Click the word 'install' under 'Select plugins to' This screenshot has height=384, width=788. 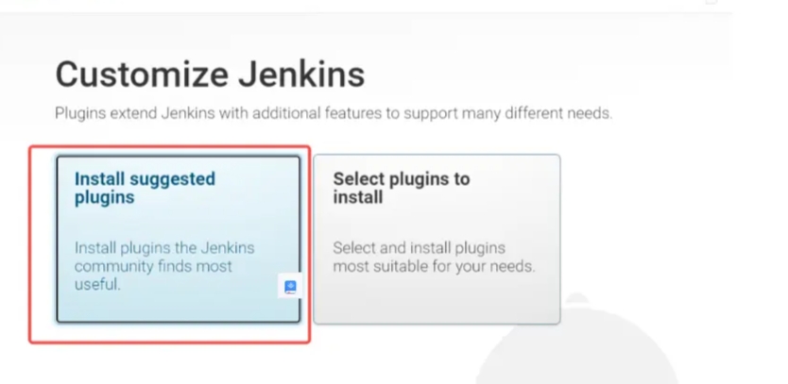tap(358, 197)
